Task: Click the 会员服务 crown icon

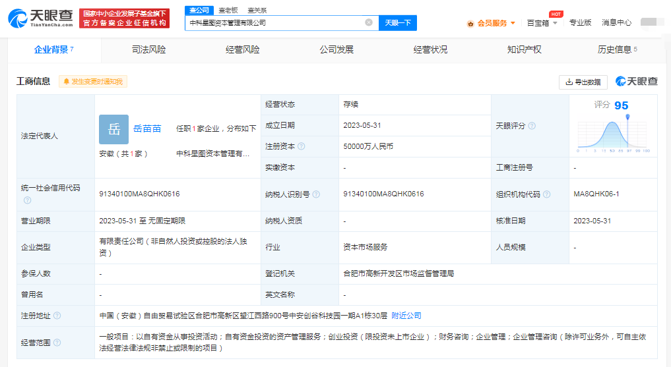Action: pyautogui.click(x=470, y=24)
